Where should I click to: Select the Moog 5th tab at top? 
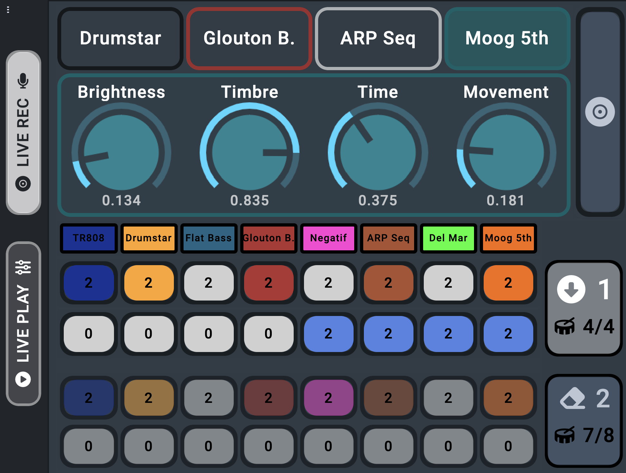[x=507, y=38]
